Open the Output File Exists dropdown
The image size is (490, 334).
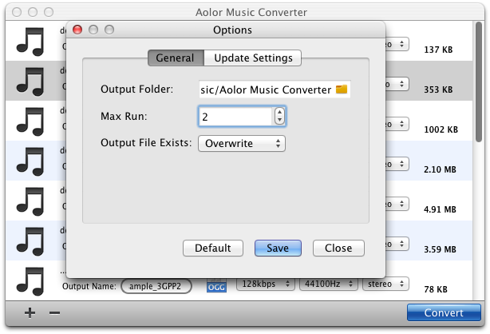coord(242,144)
